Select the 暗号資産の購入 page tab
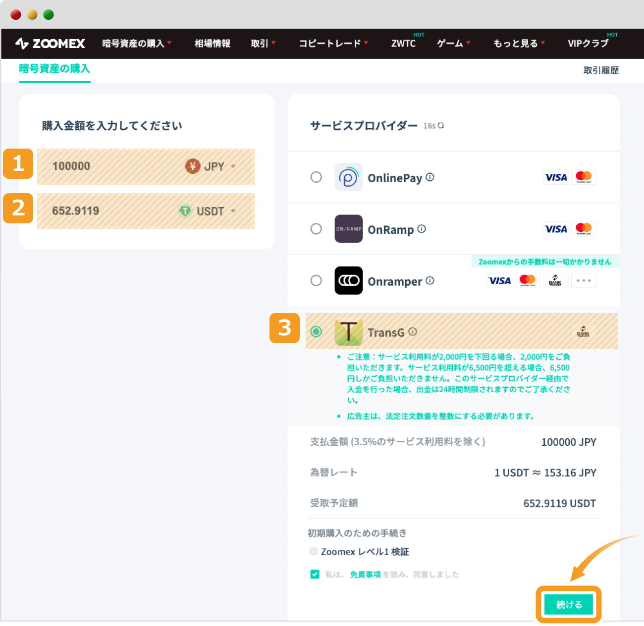644x626 pixels. (x=54, y=69)
